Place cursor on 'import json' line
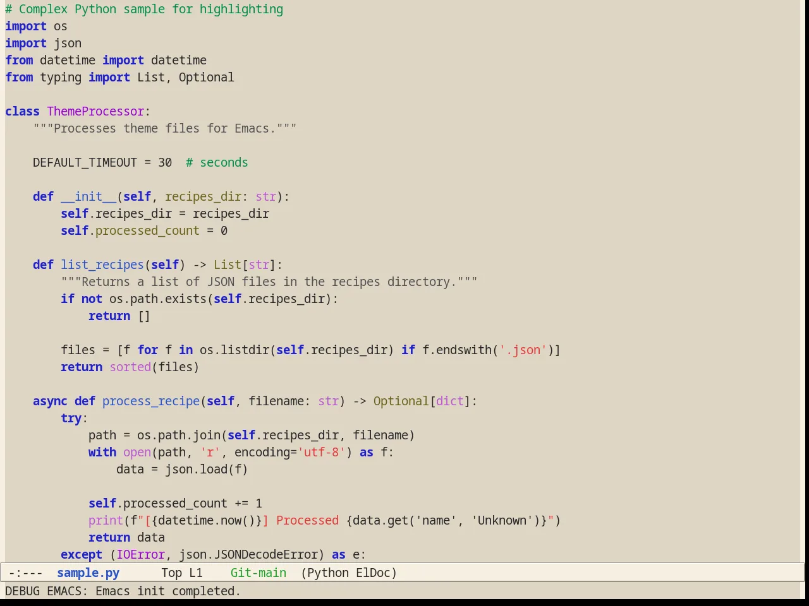The image size is (809, 606). 43,43
